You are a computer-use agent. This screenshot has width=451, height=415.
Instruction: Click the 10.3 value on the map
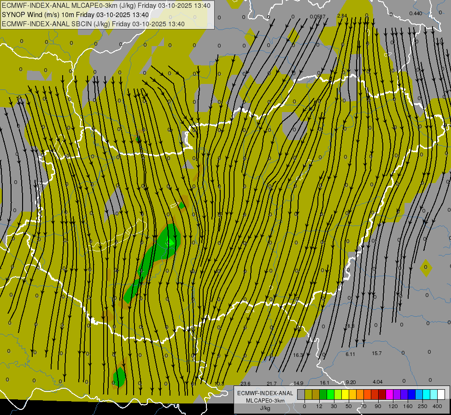(x=219, y=384)
